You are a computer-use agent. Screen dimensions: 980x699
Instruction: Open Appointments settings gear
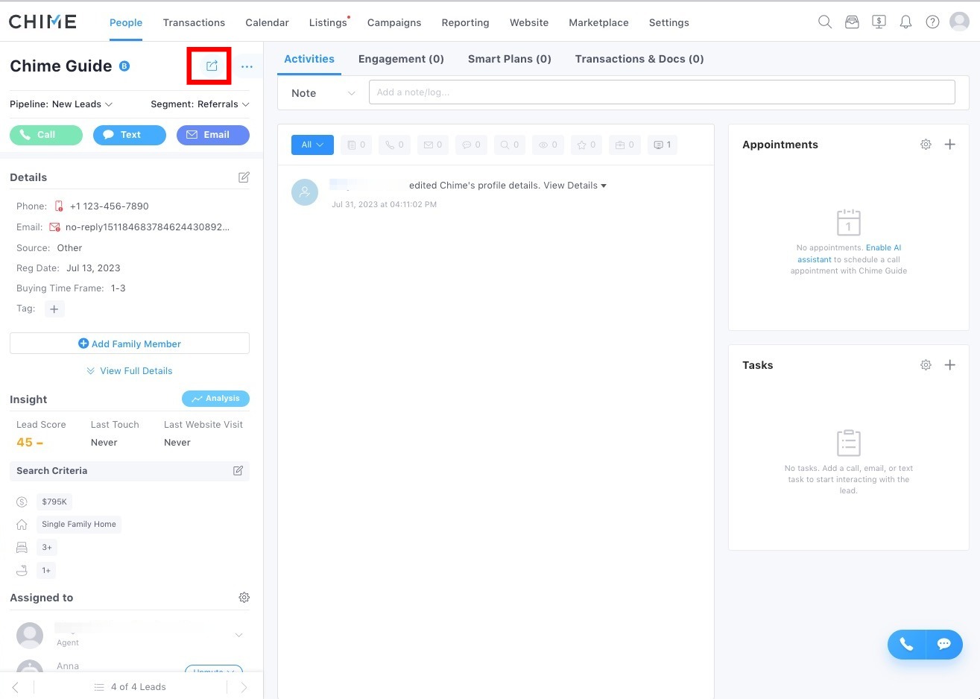(926, 145)
